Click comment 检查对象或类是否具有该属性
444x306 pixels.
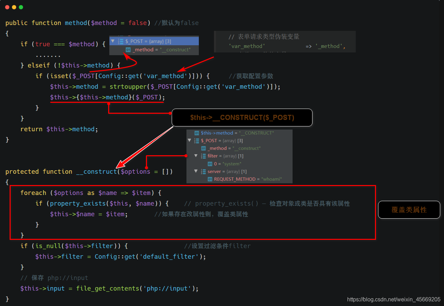pyautogui.click(x=309, y=204)
